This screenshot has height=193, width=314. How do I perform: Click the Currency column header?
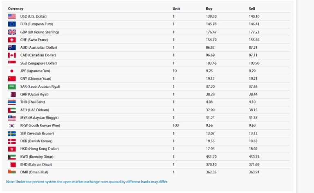click(x=16, y=9)
